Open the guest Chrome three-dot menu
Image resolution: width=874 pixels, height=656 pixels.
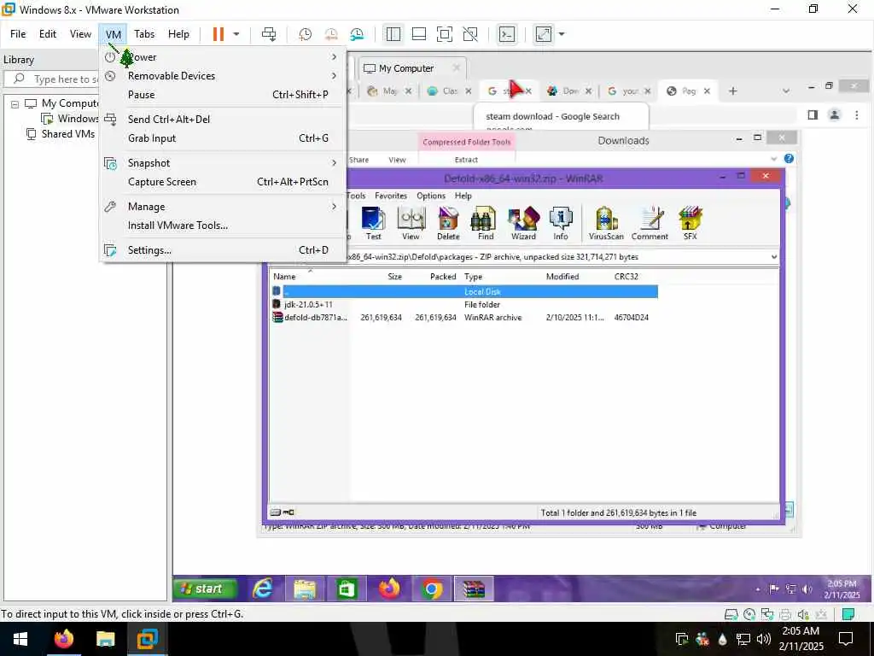pyautogui.click(x=857, y=115)
